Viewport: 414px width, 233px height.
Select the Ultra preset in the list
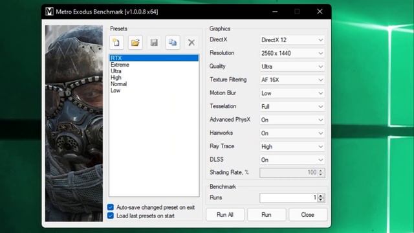[154, 71]
